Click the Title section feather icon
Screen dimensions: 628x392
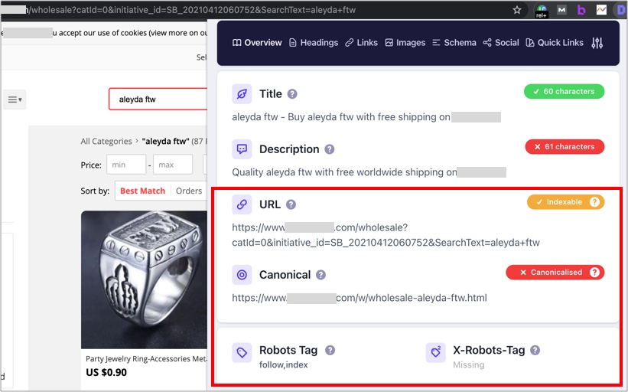click(242, 94)
